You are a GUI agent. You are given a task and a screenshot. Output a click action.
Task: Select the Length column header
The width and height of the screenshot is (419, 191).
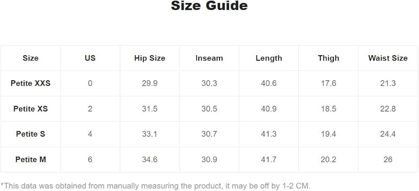[269, 58]
